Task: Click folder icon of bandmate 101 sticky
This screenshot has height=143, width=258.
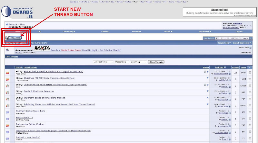Action: [x=7, y=73]
